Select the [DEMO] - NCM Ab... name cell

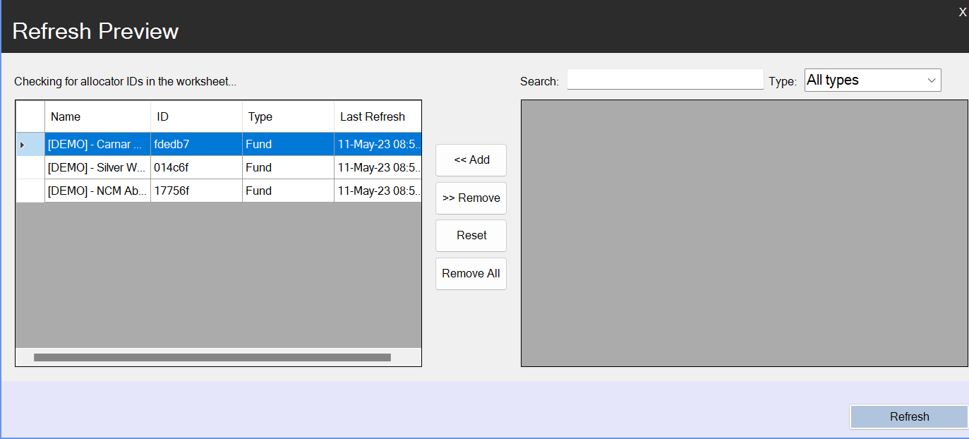point(97,191)
